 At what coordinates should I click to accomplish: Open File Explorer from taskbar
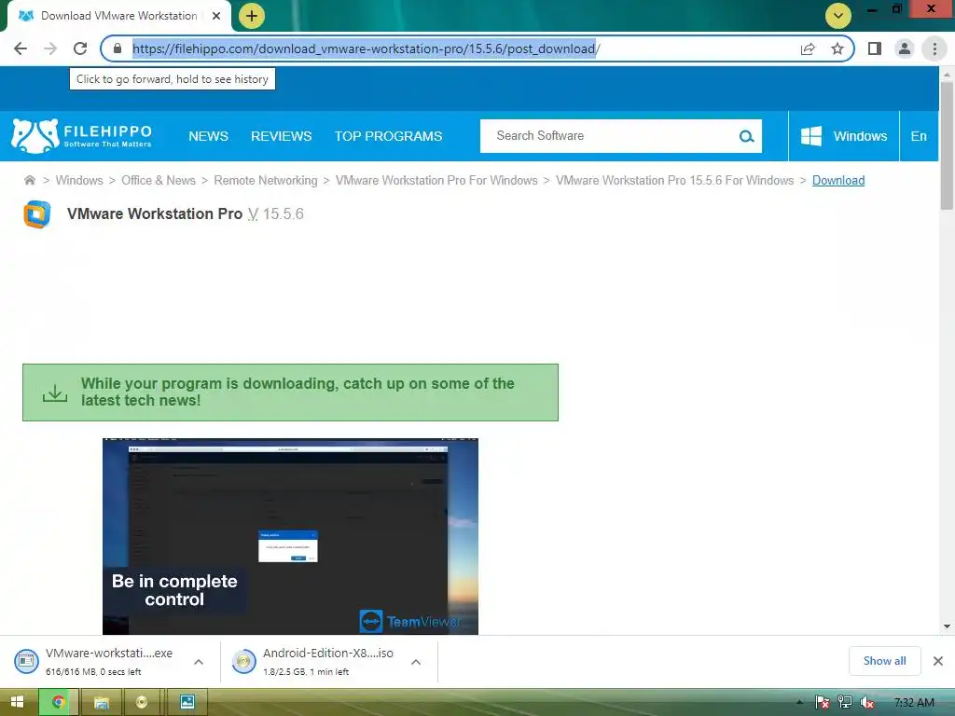101,702
